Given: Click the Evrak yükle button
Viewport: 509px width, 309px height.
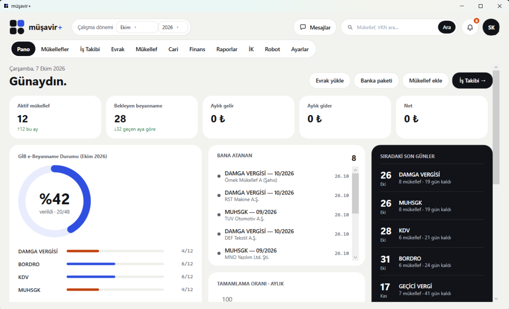Looking at the screenshot, I should (x=330, y=80).
